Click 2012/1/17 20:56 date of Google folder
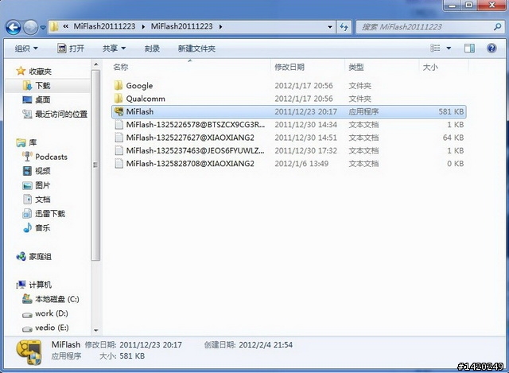 304,86
